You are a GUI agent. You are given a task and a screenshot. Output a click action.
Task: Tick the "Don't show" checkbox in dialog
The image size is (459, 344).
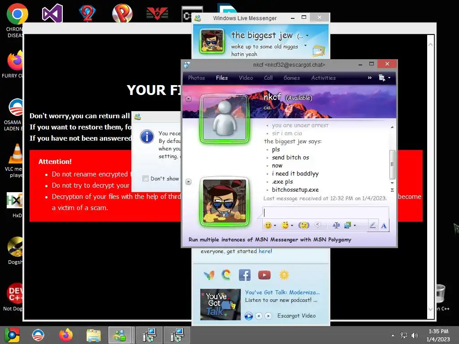pos(145,178)
